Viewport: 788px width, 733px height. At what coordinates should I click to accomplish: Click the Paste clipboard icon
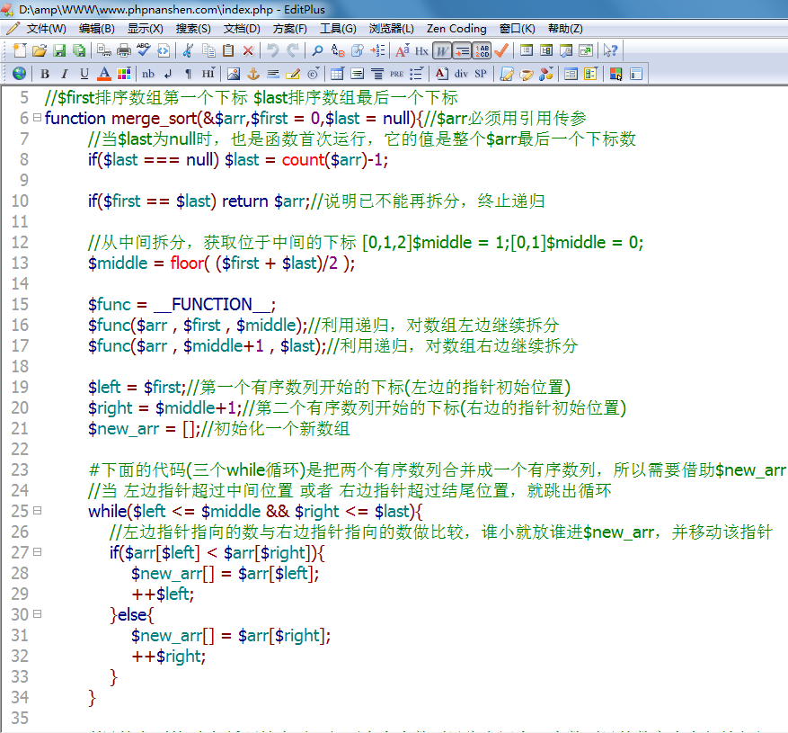tap(228, 50)
